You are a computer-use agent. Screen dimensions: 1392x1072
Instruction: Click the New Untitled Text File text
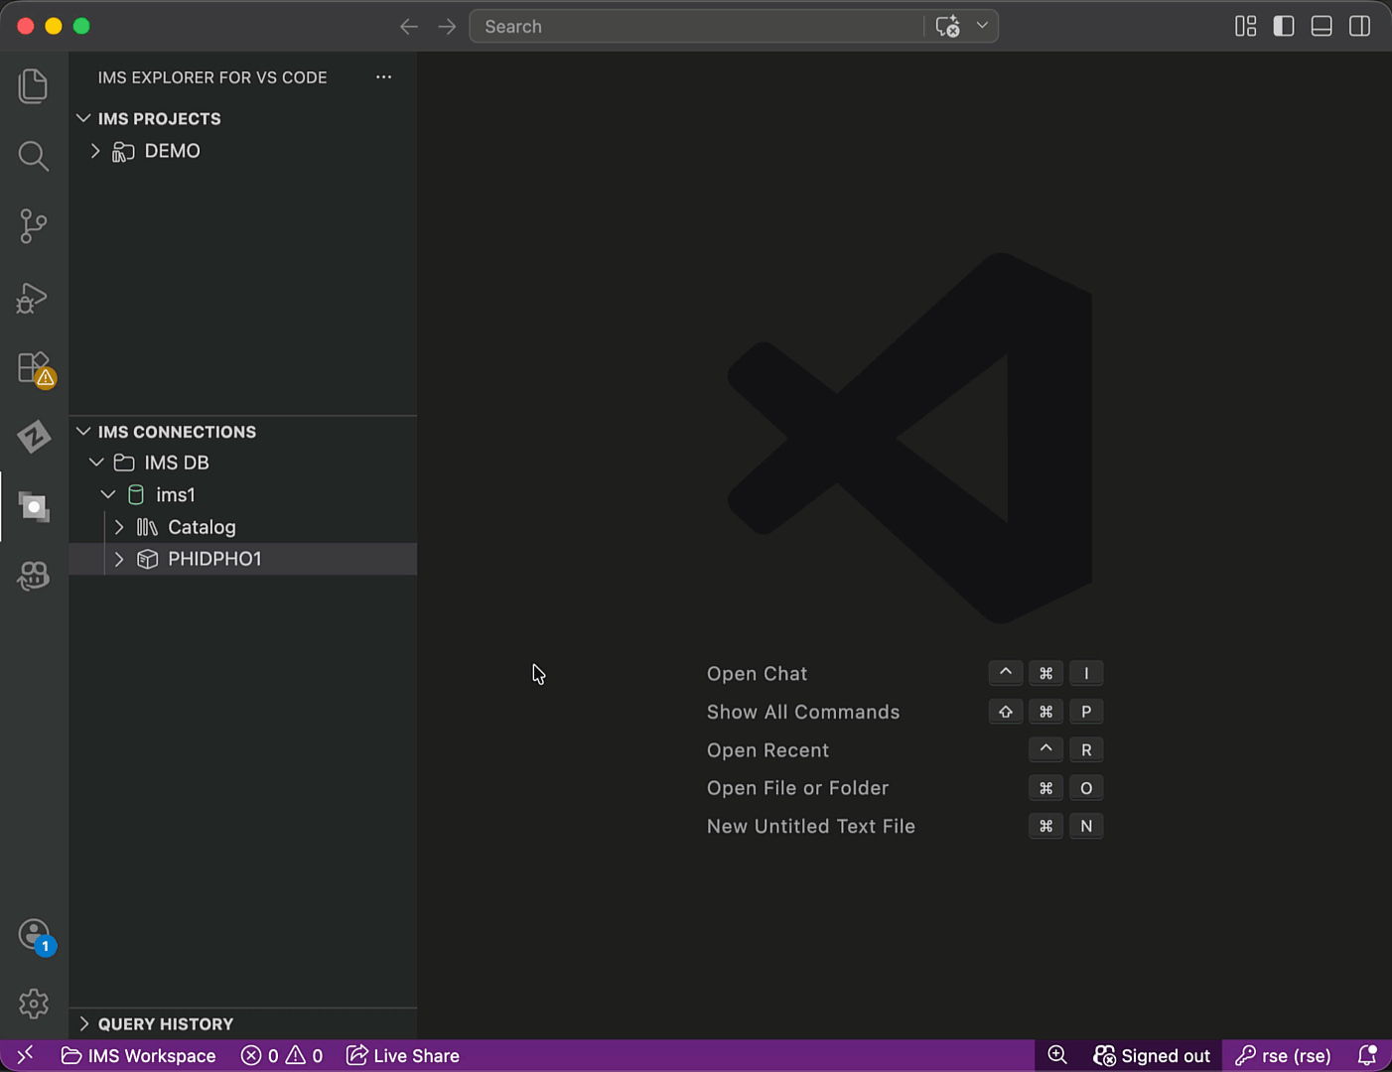pyautogui.click(x=811, y=826)
